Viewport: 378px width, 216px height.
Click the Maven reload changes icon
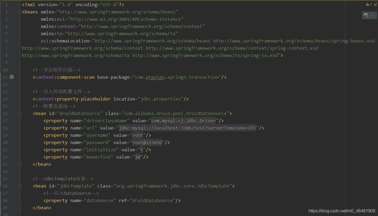tap(366, 15)
